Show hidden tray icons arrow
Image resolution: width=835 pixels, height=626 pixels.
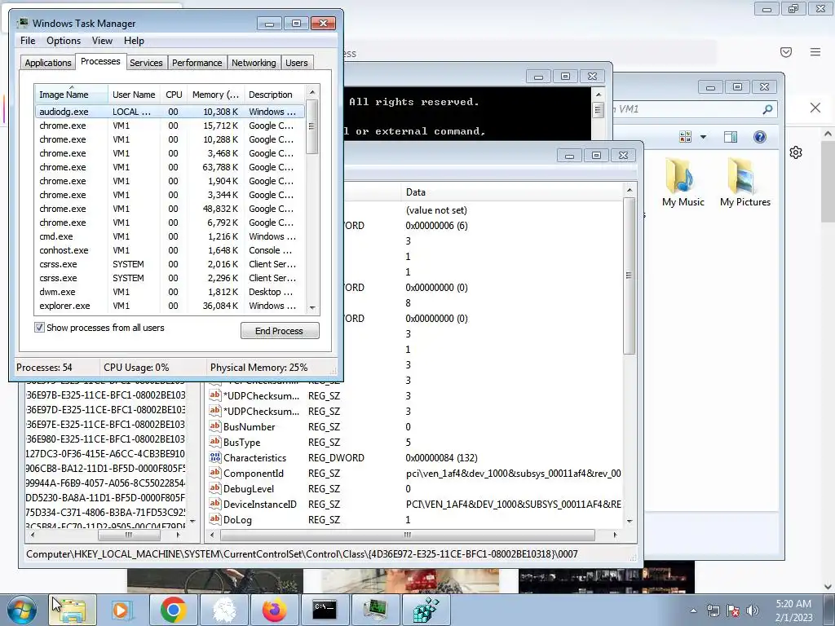coord(693,611)
